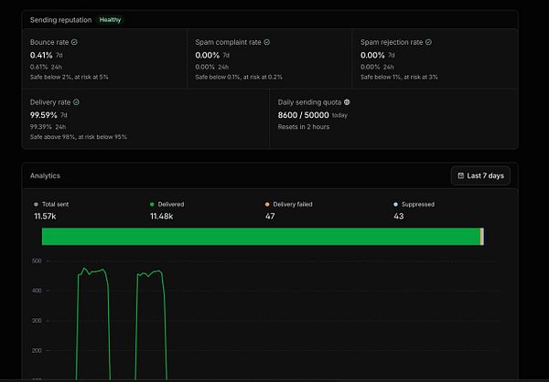
Task: Click the Spam rejection rate label
Action: [392, 42]
